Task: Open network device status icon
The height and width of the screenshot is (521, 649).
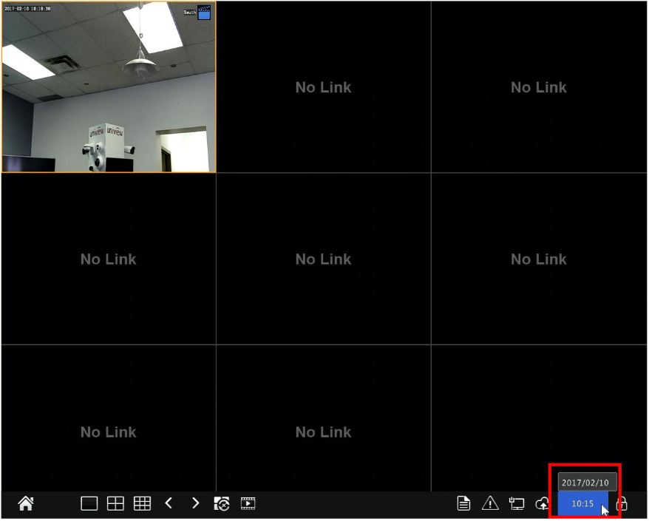Action: click(x=517, y=504)
